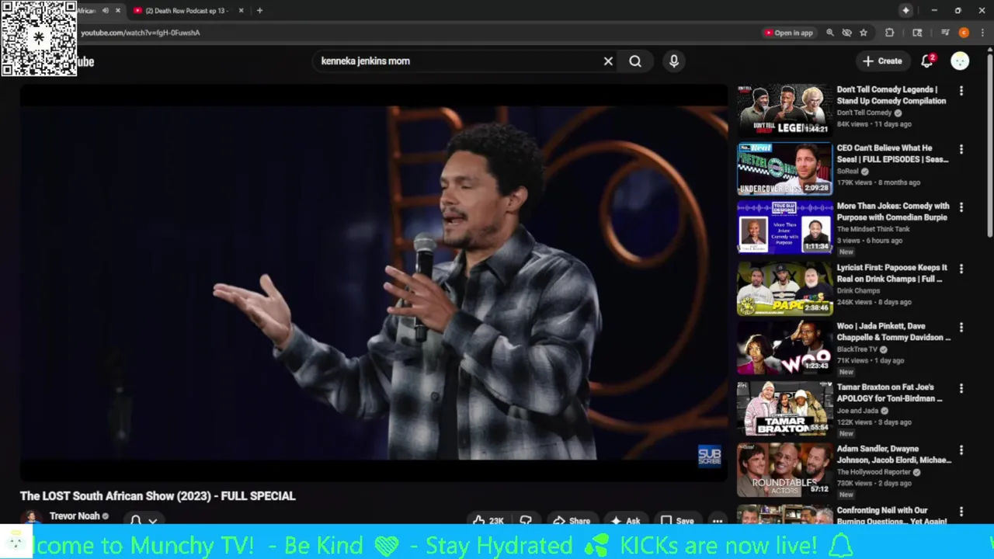The width and height of the screenshot is (994, 559).
Task: Open Tamar Braxton on Fat Joe's APOLOGY video
Action: (x=890, y=392)
